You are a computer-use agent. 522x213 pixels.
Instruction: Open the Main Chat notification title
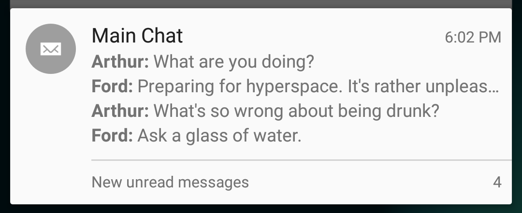coord(137,36)
